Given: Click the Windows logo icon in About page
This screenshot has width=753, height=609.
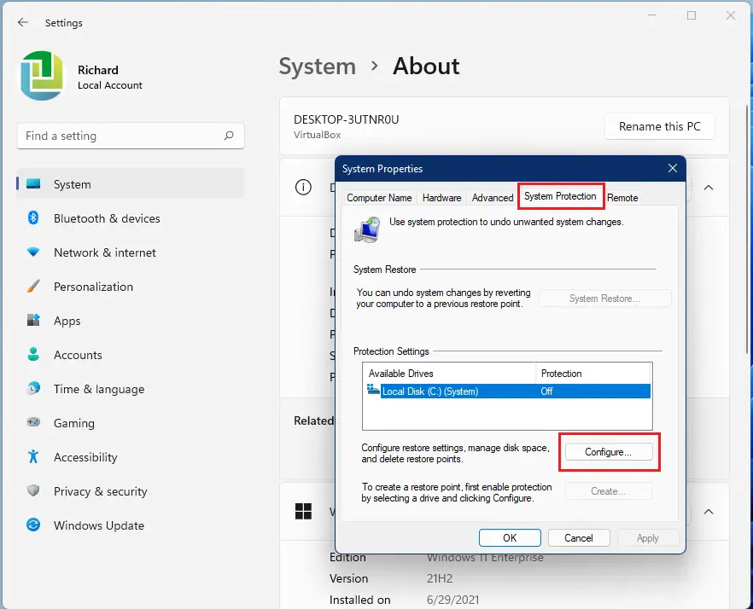Looking at the screenshot, I should [x=303, y=511].
